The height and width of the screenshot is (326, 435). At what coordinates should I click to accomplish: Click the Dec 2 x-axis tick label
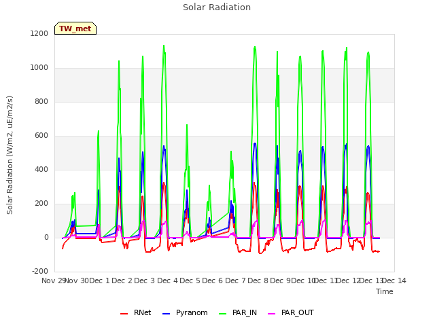[x=122, y=280]
